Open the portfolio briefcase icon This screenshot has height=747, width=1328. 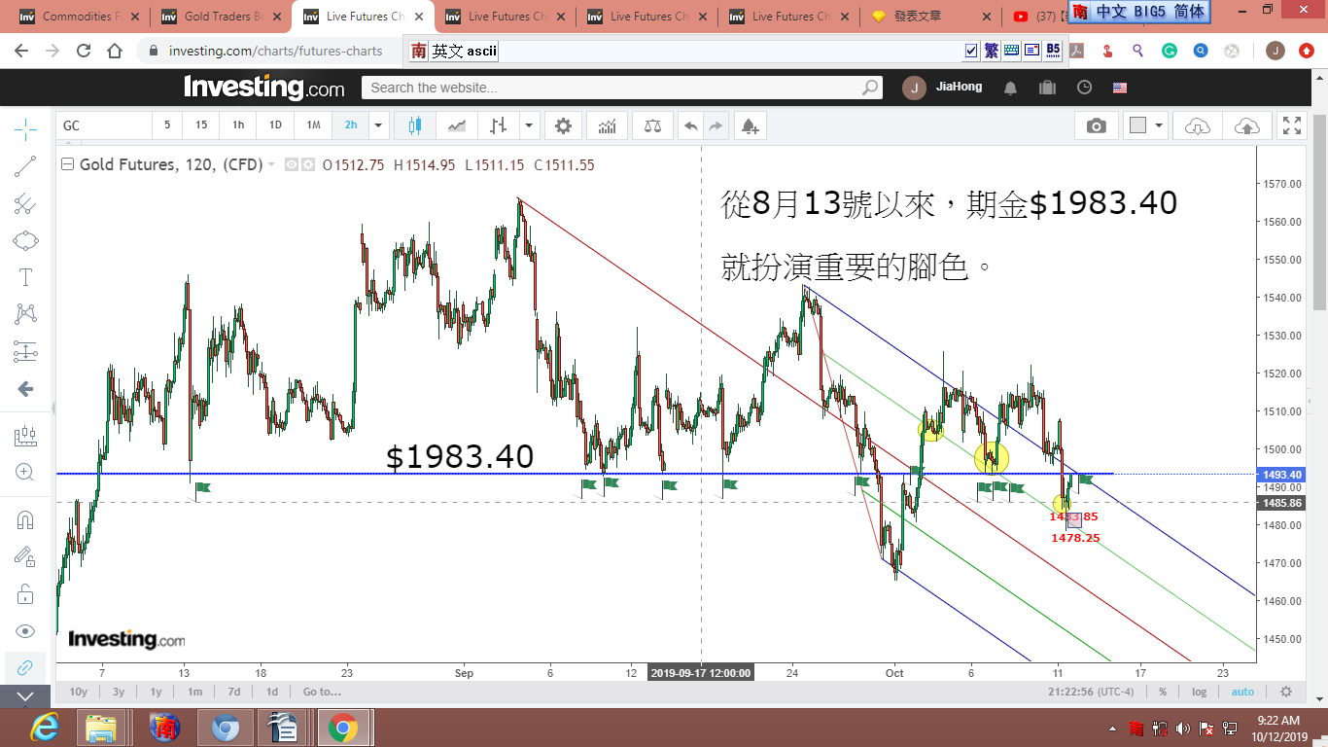(x=1047, y=88)
